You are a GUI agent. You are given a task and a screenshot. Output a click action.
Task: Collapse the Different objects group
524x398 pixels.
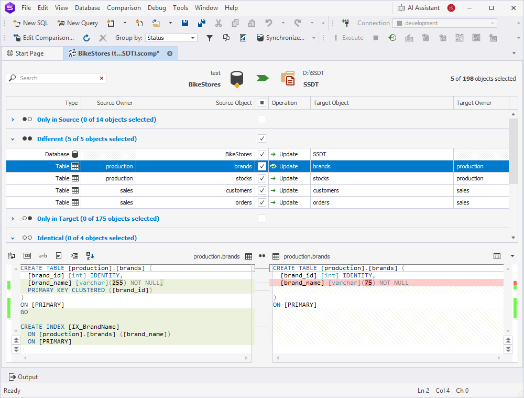click(x=13, y=139)
